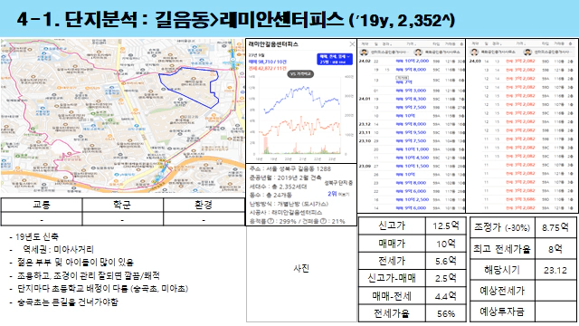Select the 교통 header cell
Image resolution: width=579 pixels, height=326 pixels.
point(42,205)
